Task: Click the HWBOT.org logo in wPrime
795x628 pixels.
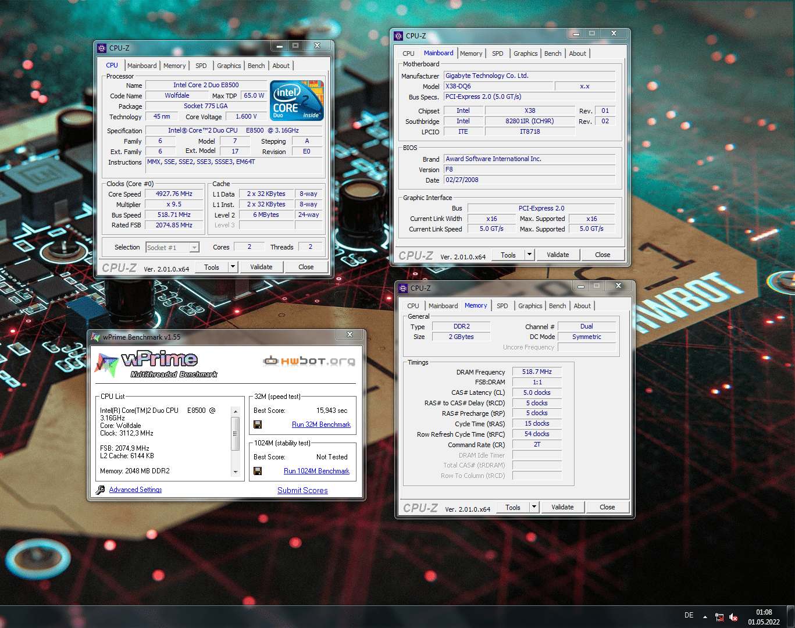Action: 309,361
